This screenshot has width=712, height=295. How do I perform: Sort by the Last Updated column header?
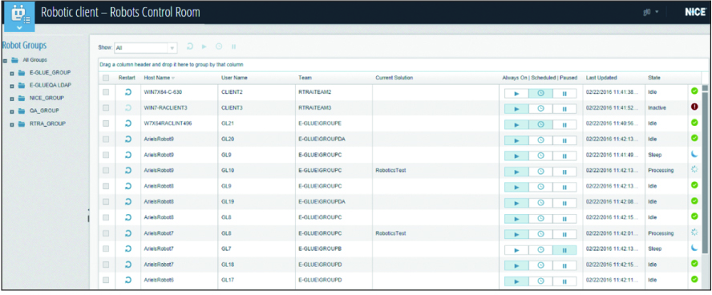click(601, 78)
